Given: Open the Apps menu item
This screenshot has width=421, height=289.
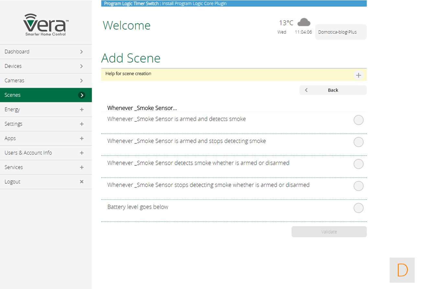Looking at the screenshot, I should (10, 138).
